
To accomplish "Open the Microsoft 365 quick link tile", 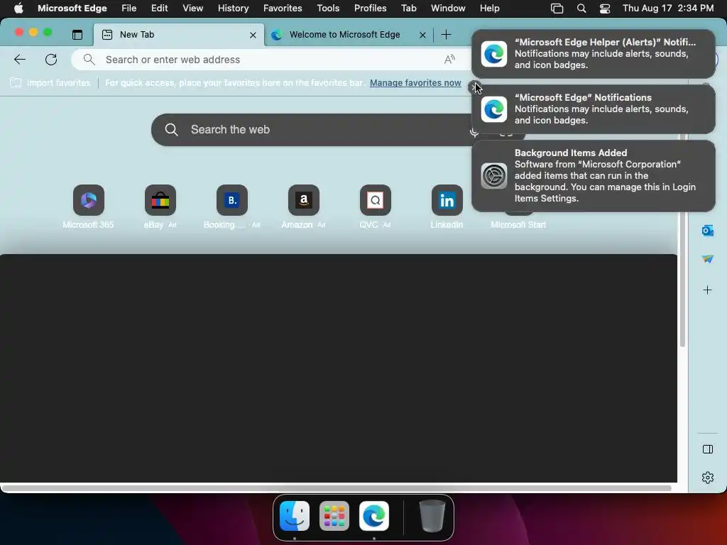I will 89,200.
